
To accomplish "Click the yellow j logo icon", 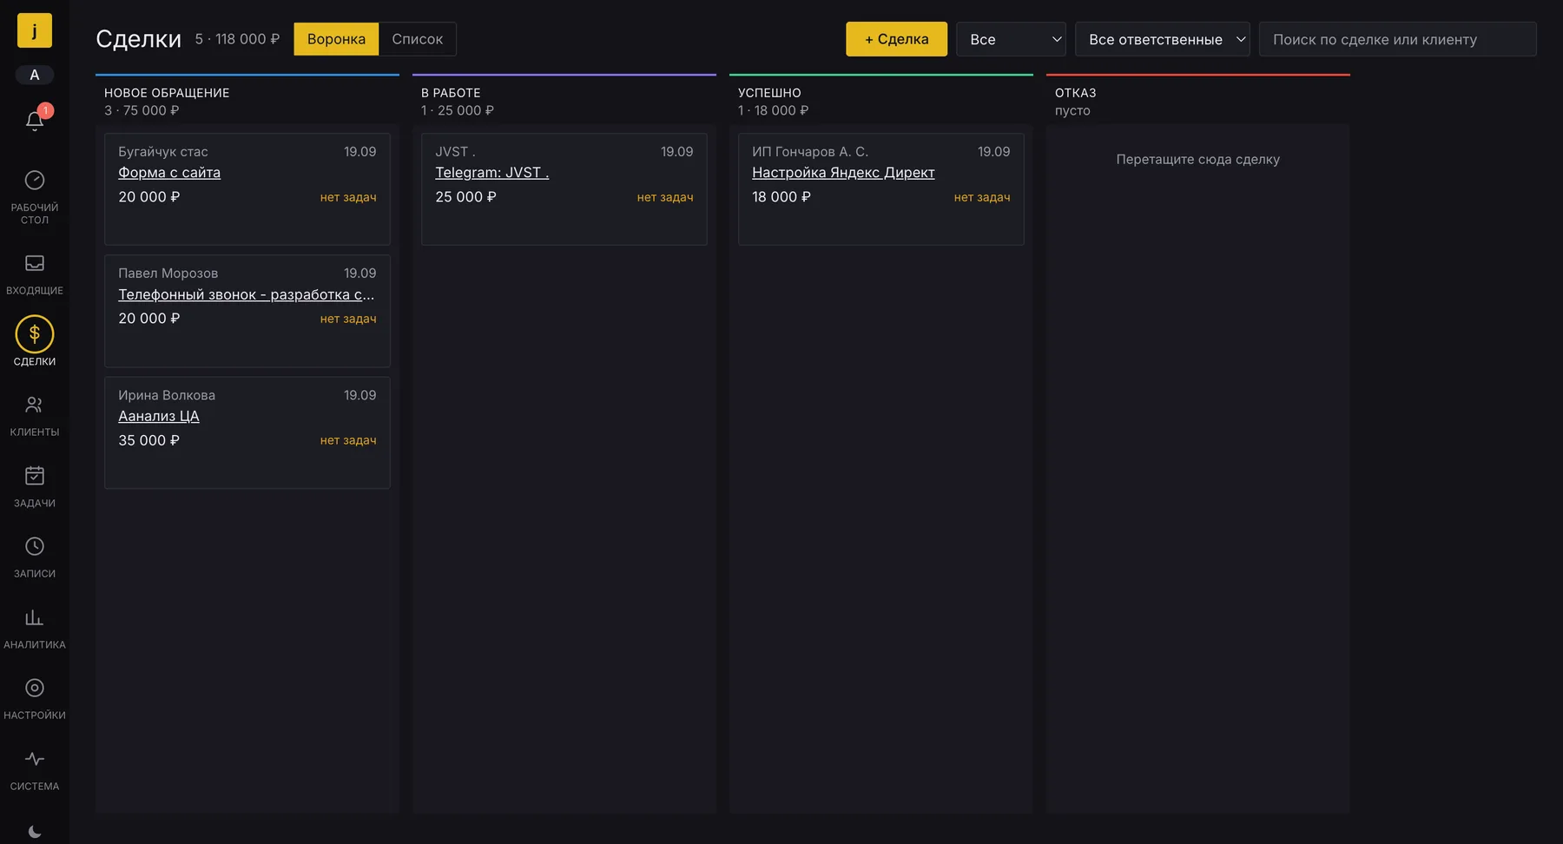I will click(35, 30).
